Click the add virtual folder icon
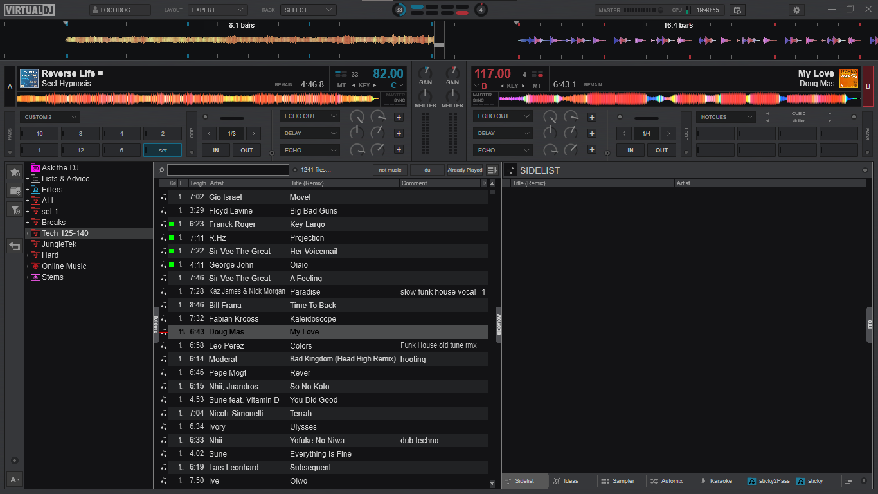The image size is (878, 494). coord(14,190)
